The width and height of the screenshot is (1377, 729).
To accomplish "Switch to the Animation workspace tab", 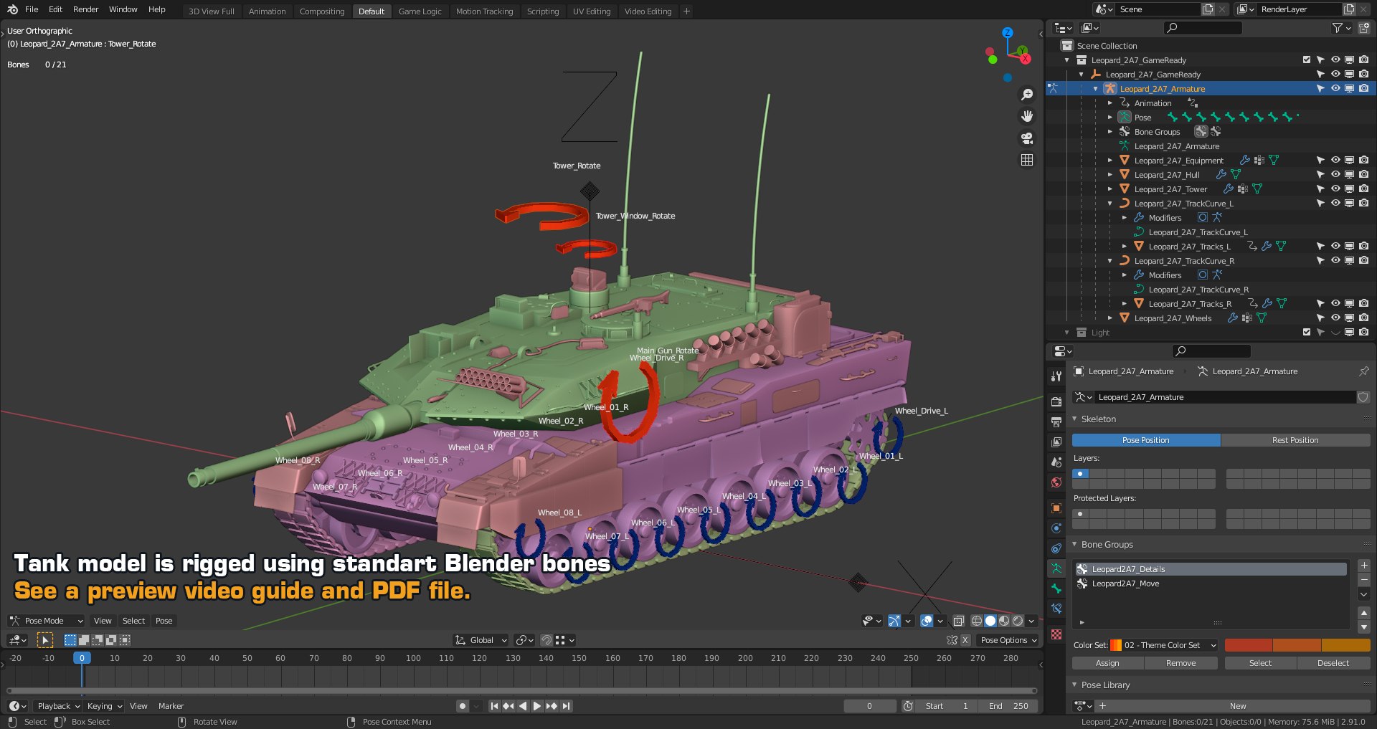I will tap(267, 11).
